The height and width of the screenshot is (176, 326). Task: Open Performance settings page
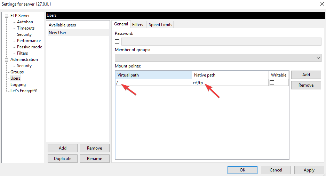(x=29, y=40)
